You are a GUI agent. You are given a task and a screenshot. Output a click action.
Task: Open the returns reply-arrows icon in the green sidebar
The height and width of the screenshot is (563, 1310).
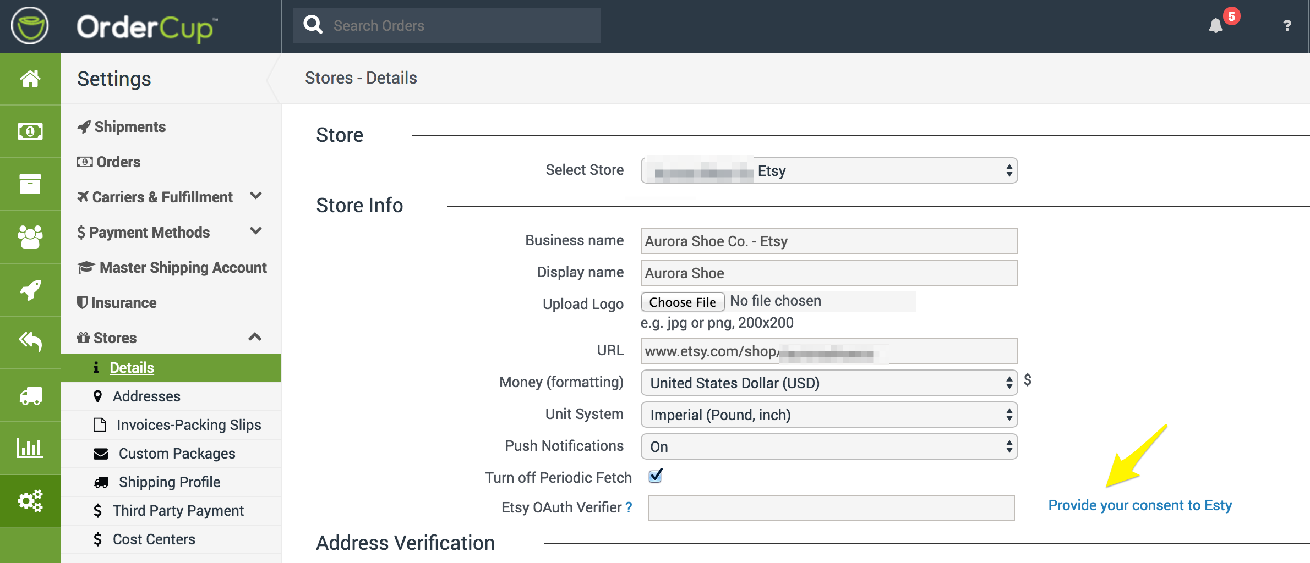click(x=30, y=341)
